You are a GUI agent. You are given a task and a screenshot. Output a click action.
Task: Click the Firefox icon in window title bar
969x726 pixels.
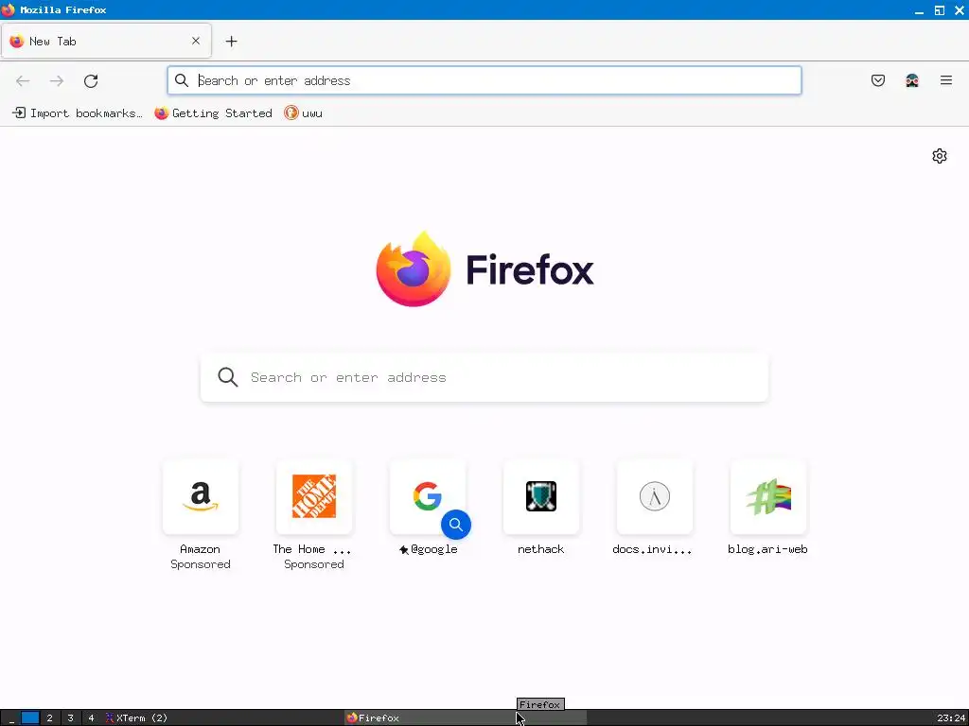click(x=8, y=9)
